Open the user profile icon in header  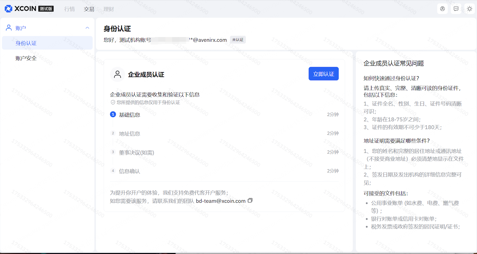coord(442,9)
